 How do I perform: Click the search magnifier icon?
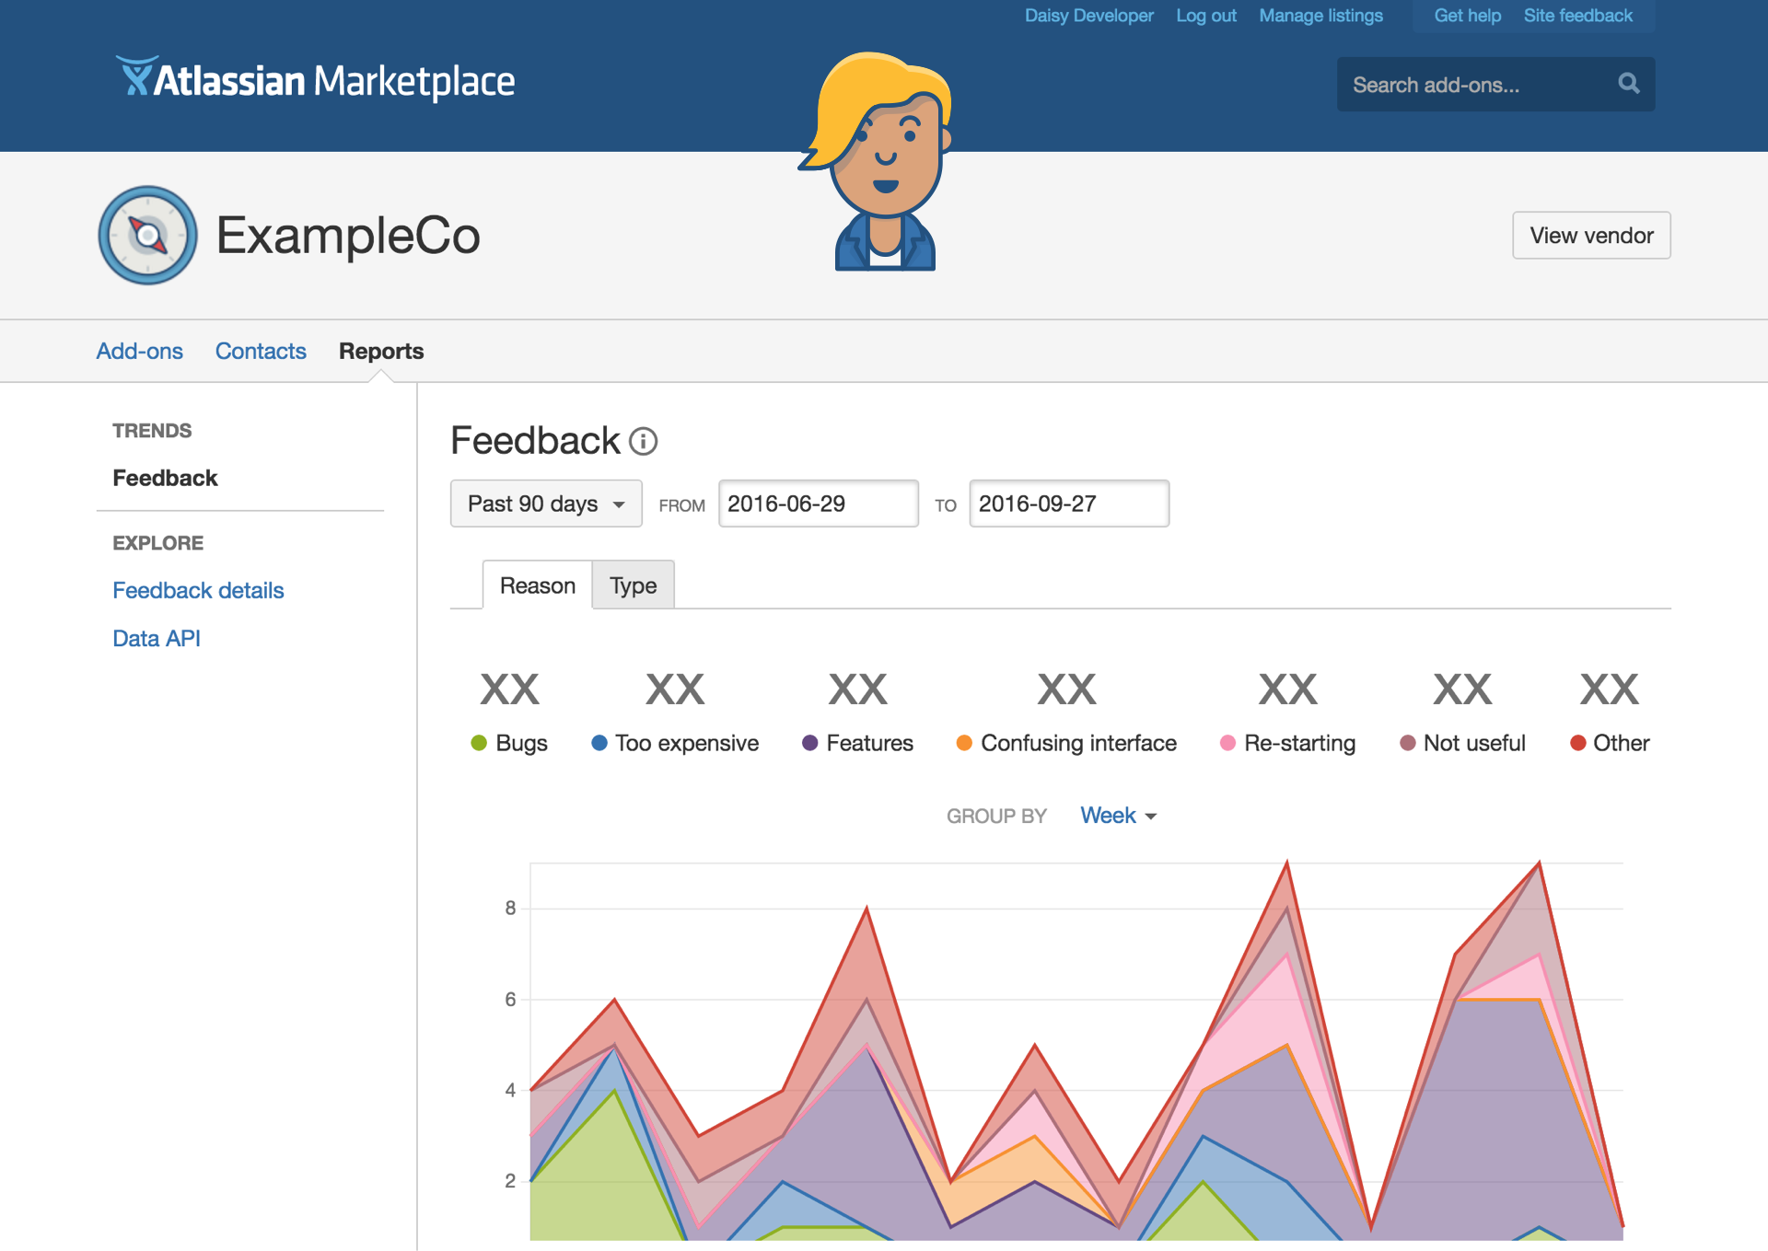(1628, 84)
